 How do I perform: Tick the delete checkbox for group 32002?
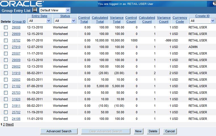[x=6, y=79]
